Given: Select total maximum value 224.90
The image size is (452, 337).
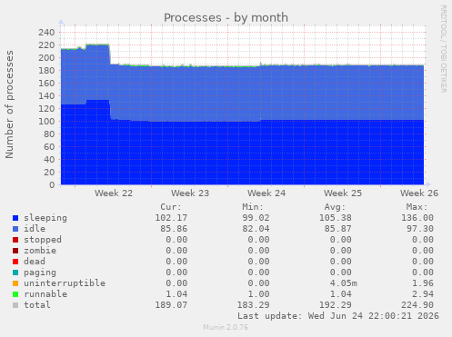Looking at the screenshot, I should click(417, 305).
